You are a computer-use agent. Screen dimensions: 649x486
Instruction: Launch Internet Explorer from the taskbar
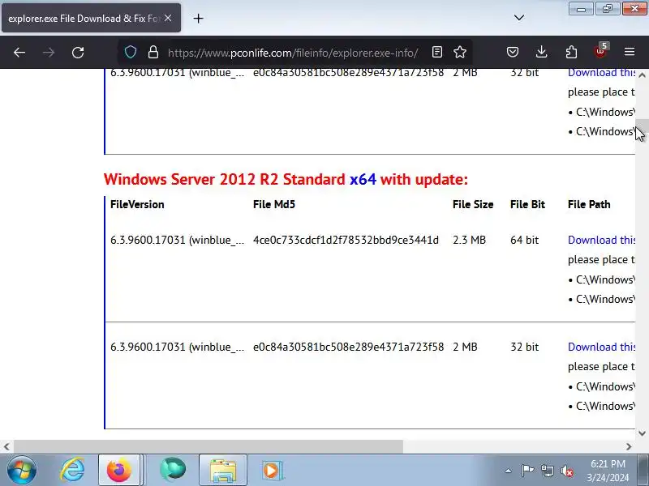[72, 471]
